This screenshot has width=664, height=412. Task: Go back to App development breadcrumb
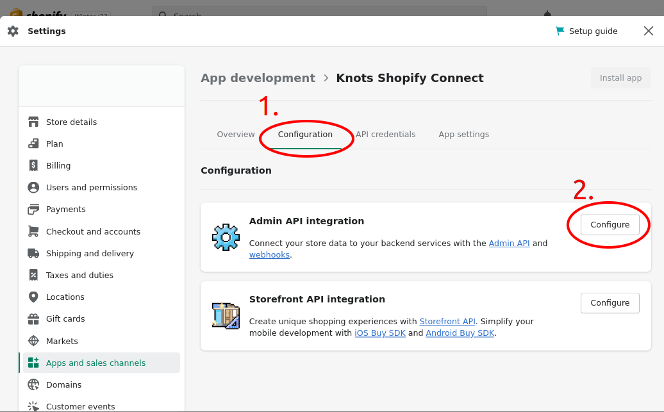click(x=258, y=78)
